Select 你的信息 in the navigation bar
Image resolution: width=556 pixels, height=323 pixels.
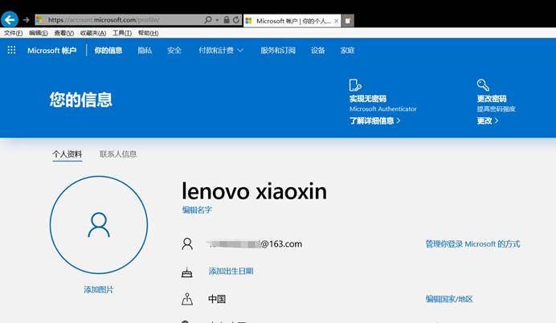pyautogui.click(x=108, y=51)
